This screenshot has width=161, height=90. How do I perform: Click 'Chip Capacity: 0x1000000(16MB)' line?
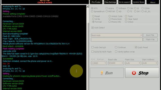pyautogui.click(x=17, y=41)
